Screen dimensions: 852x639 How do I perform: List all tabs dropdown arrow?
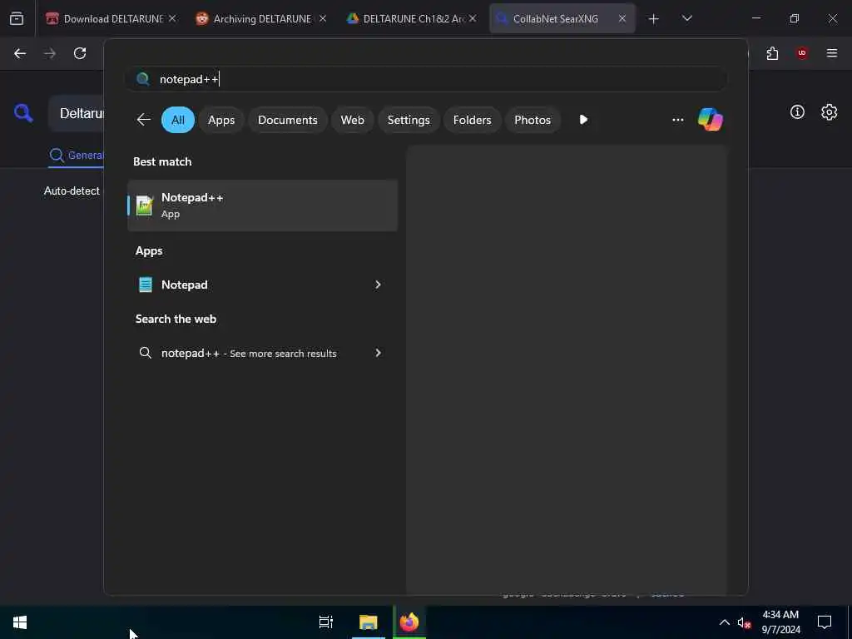point(686,18)
